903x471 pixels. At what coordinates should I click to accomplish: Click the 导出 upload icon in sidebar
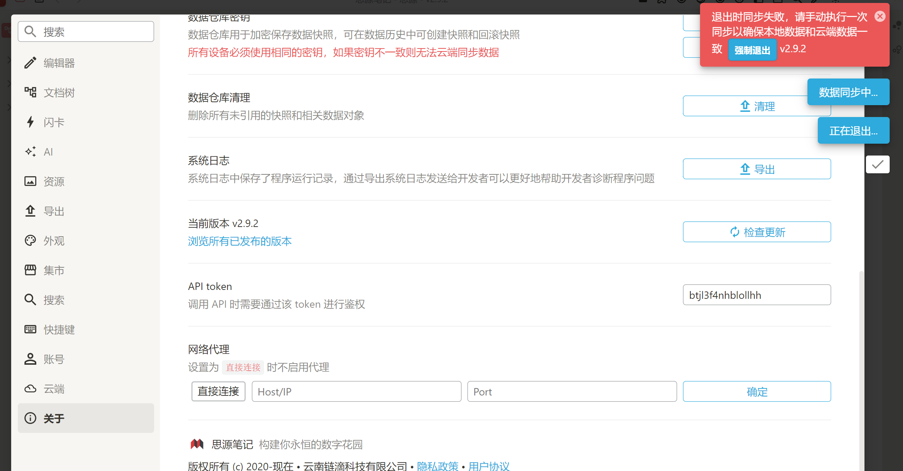pos(30,211)
